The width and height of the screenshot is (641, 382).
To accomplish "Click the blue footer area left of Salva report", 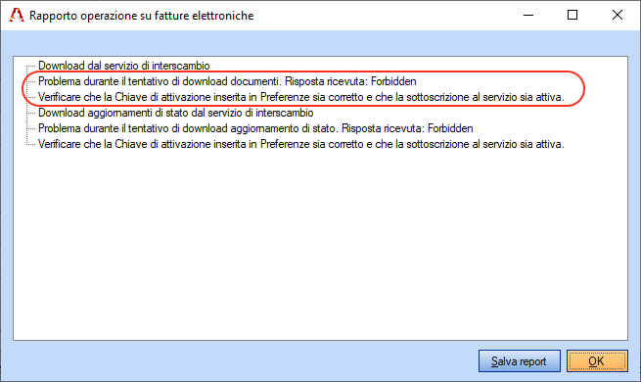I will point(246,361).
